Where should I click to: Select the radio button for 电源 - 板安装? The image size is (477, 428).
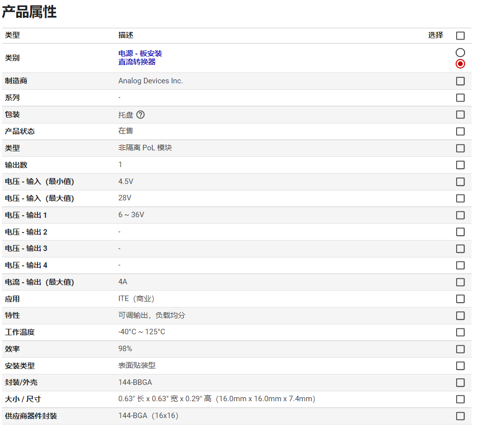460,53
